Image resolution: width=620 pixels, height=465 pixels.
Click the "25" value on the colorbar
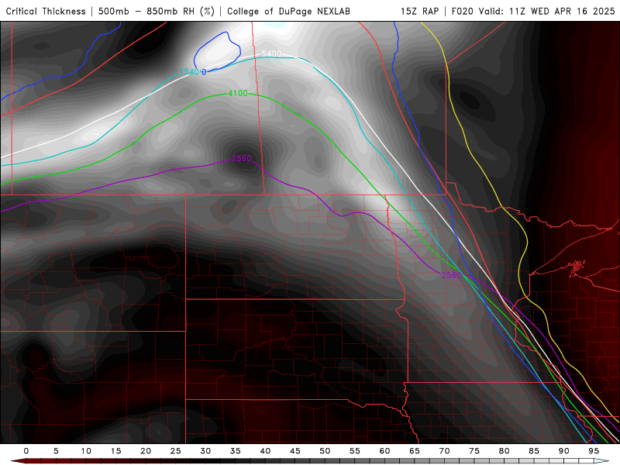tap(176, 451)
